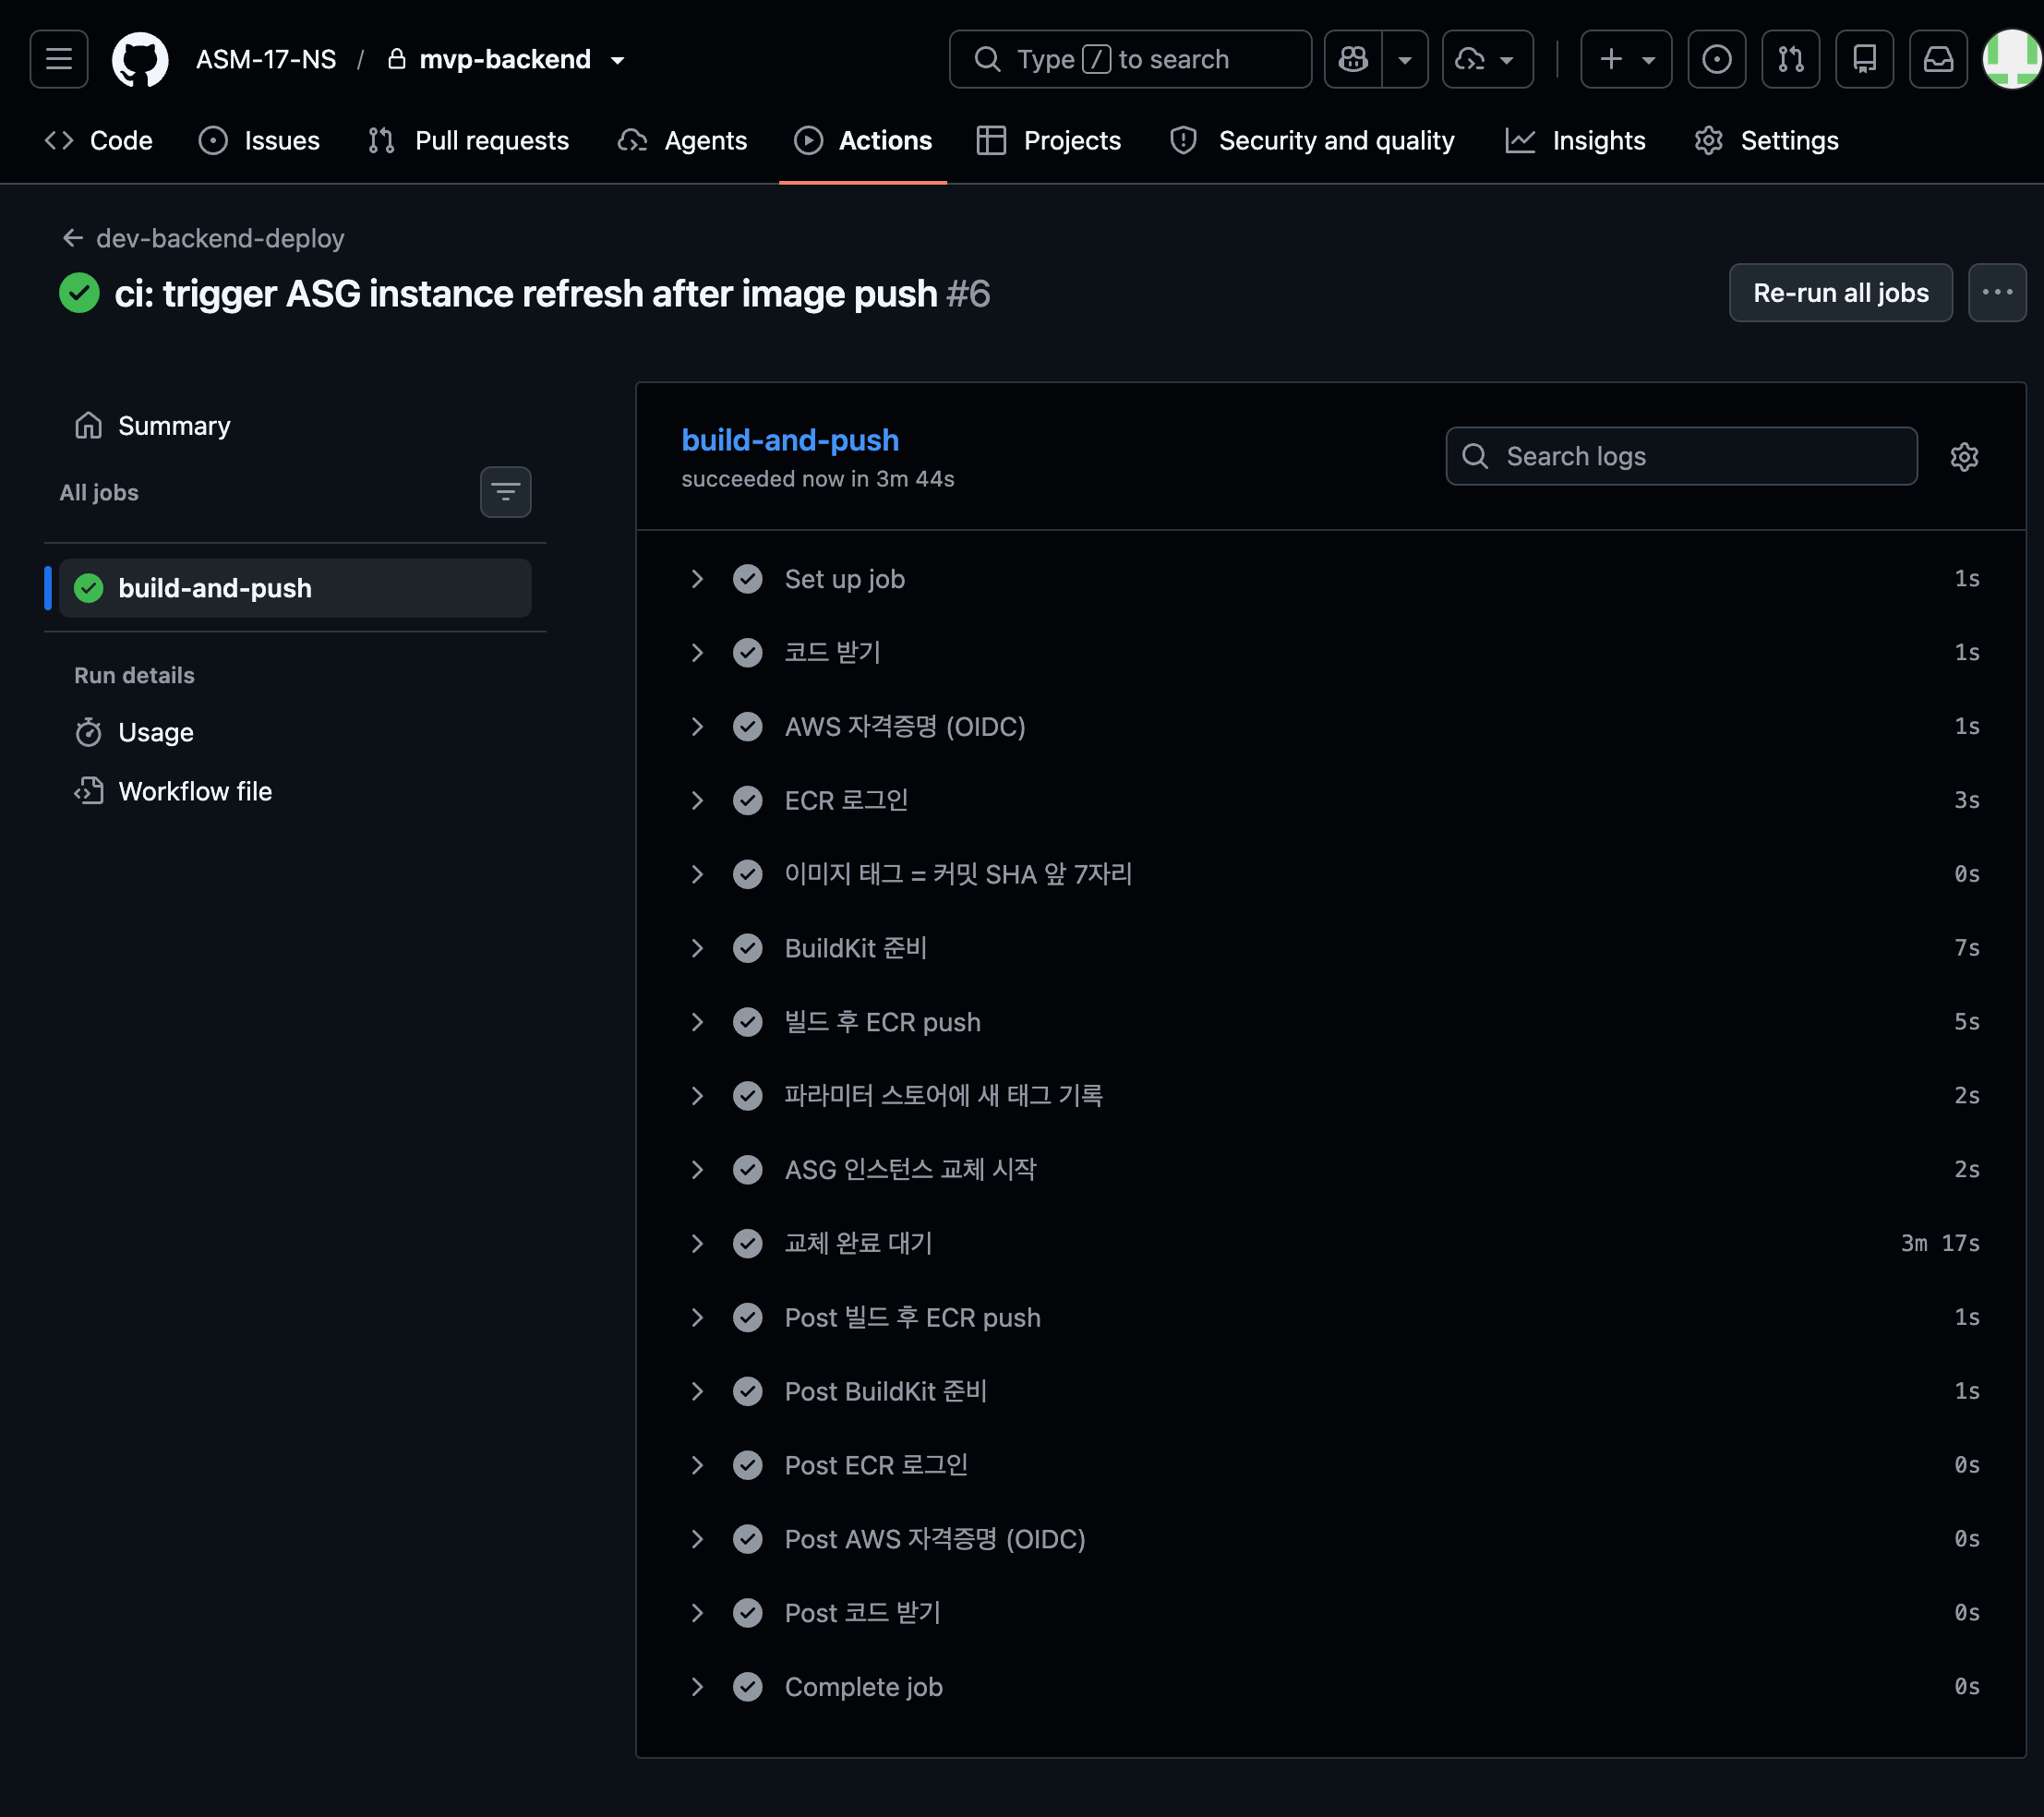Image resolution: width=2044 pixels, height=1817 pixels.
Task: Open agents cloud menu in header
Action: click(1487, 59)
